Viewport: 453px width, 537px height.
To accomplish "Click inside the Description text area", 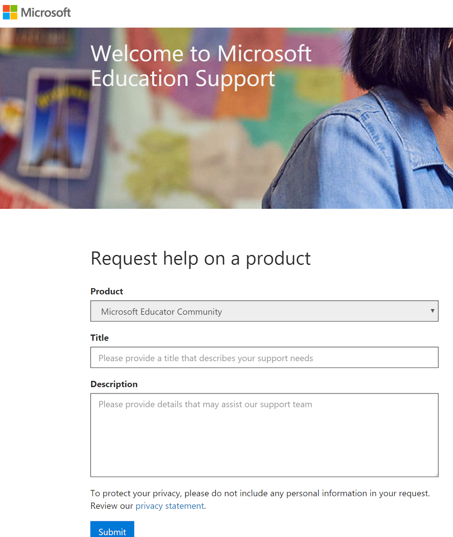I will (x=264, y=435).
